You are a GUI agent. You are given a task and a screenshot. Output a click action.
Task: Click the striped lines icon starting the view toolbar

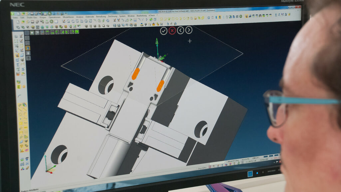[x=27, y=33]
